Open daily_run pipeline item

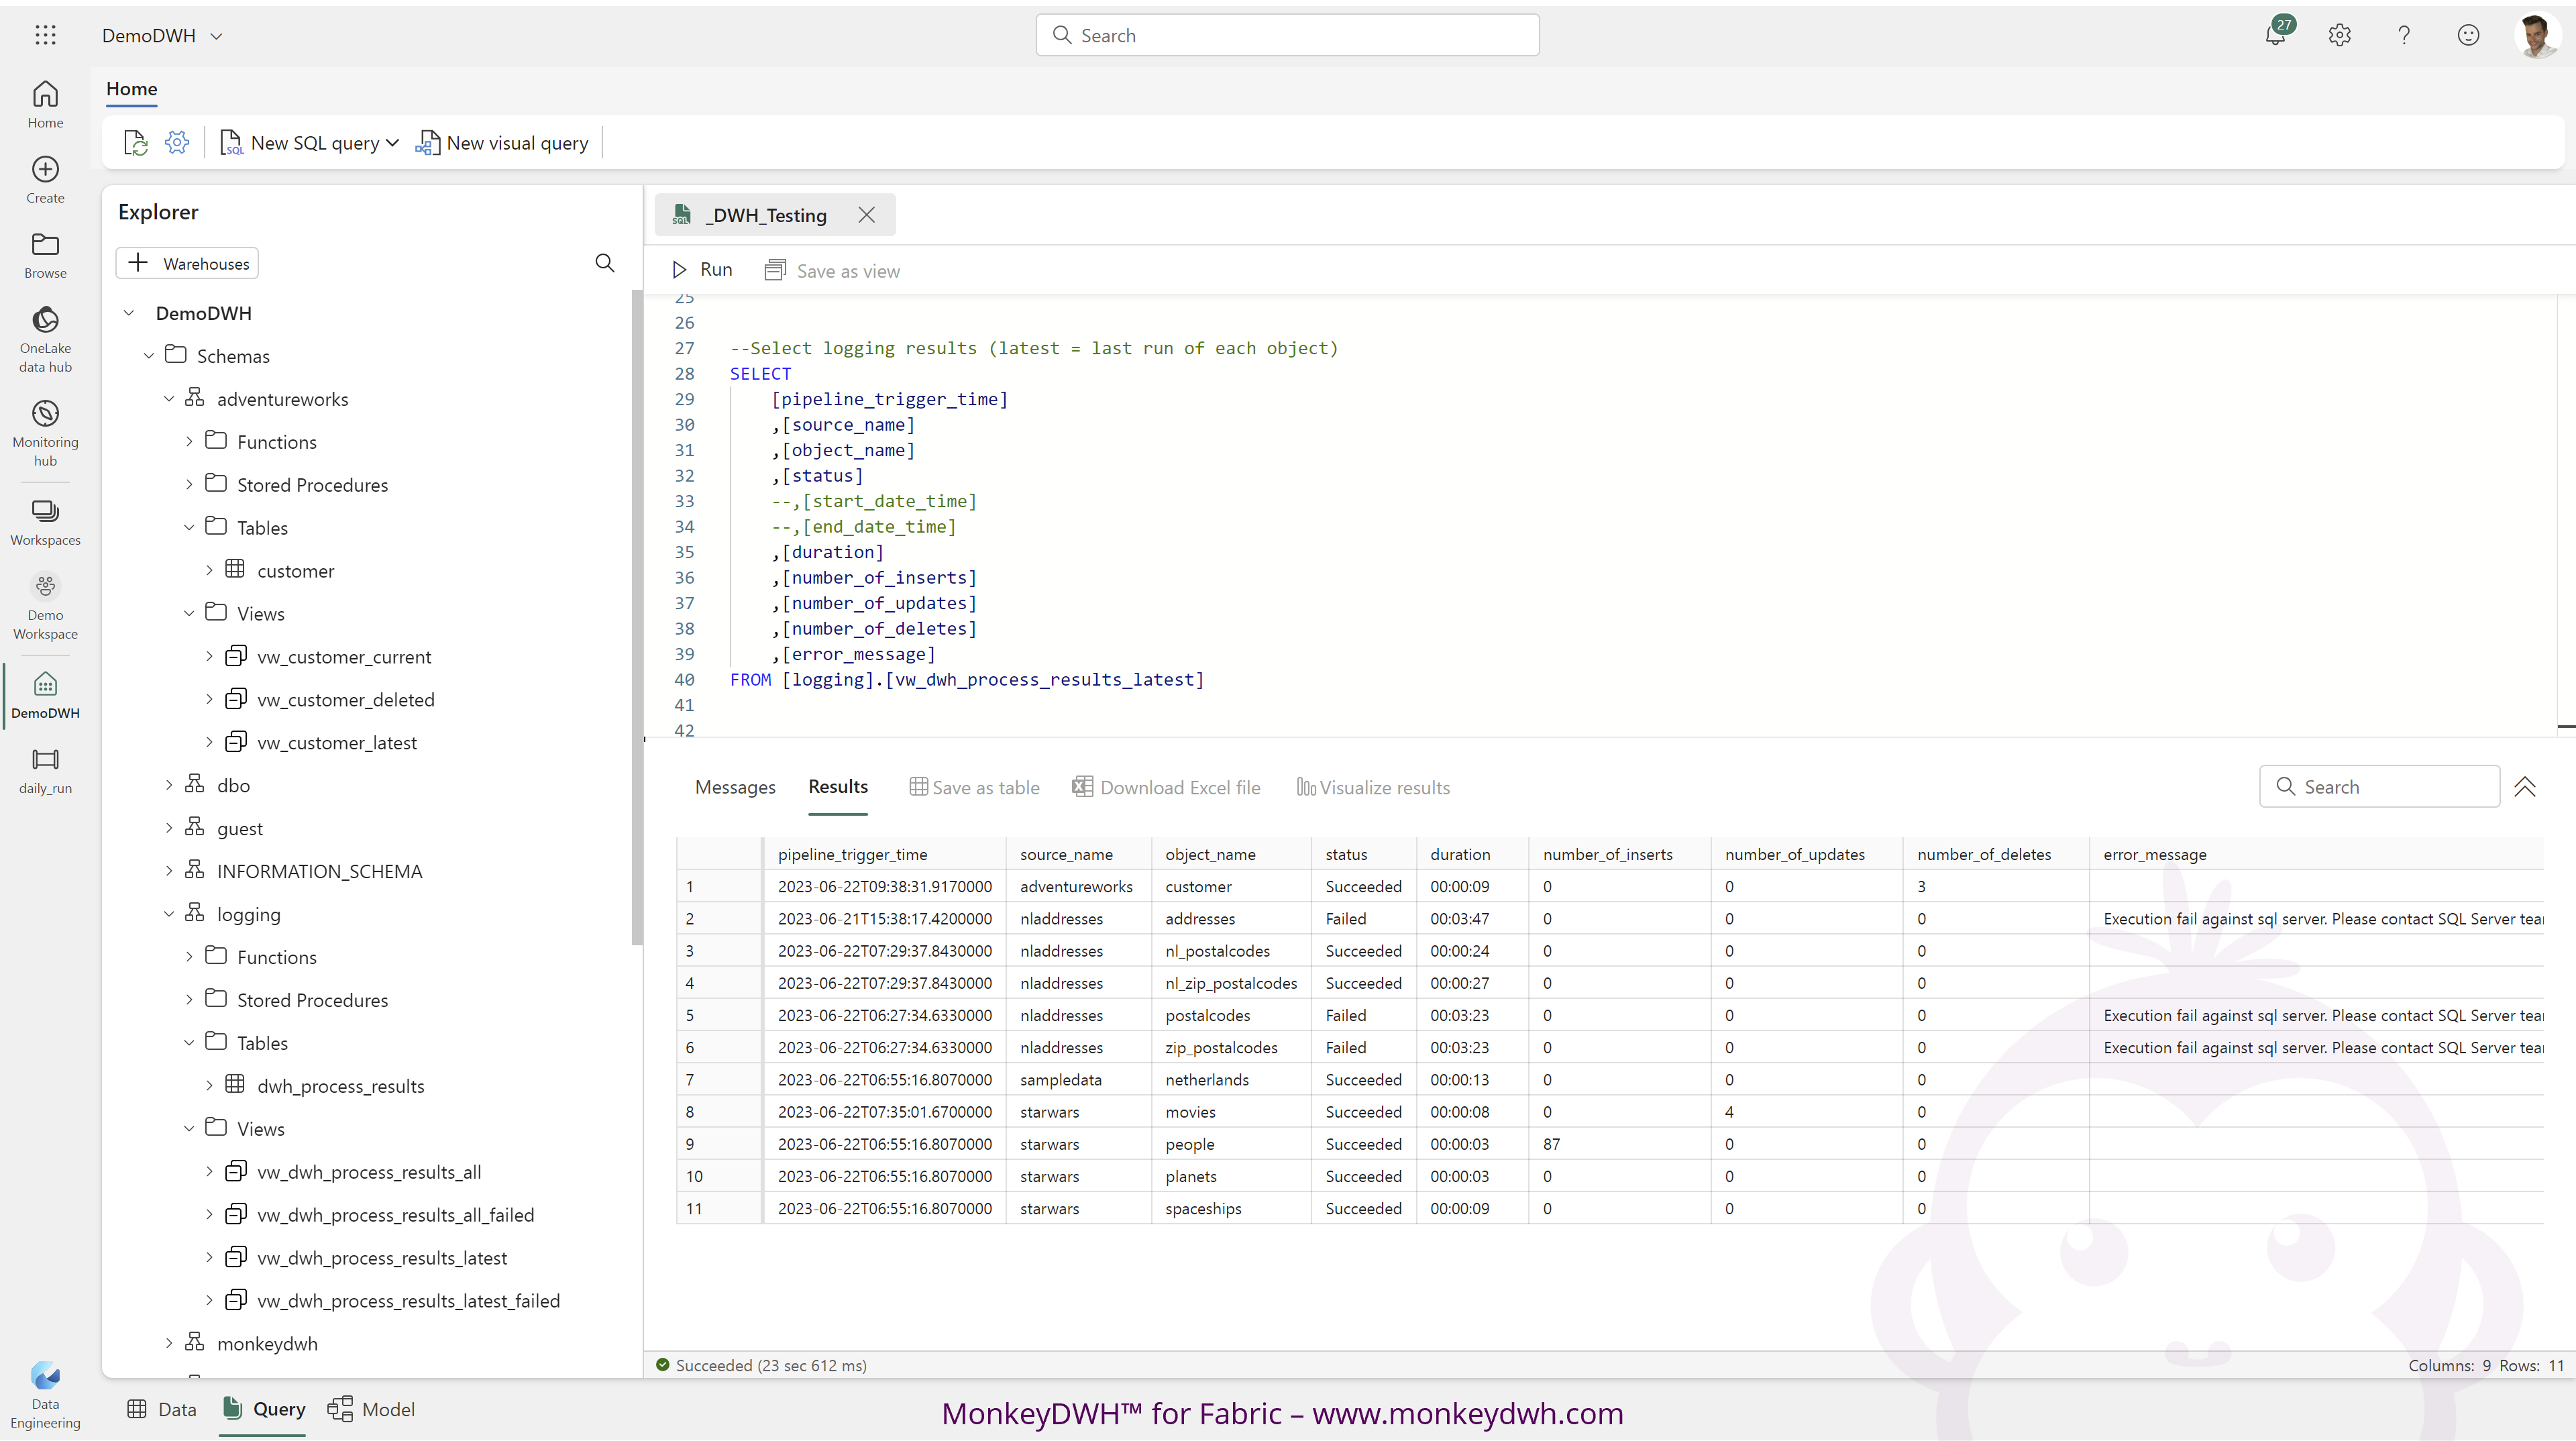(x=45, y=771)
